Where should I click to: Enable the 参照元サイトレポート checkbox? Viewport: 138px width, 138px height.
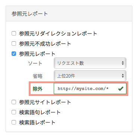click(x=14, y=102)
